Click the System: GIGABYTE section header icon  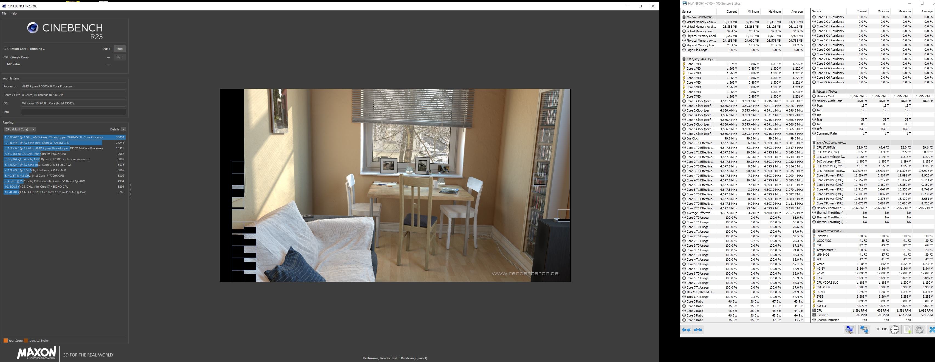(684, 17)
